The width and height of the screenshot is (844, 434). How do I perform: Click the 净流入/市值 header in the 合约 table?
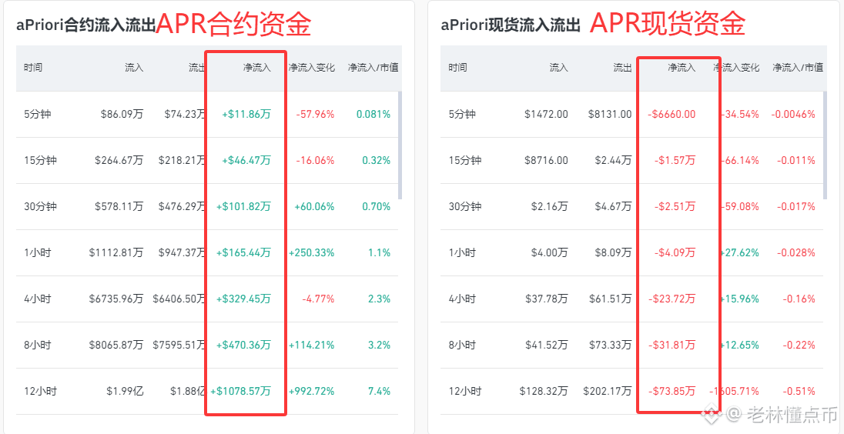coord(373,68)
